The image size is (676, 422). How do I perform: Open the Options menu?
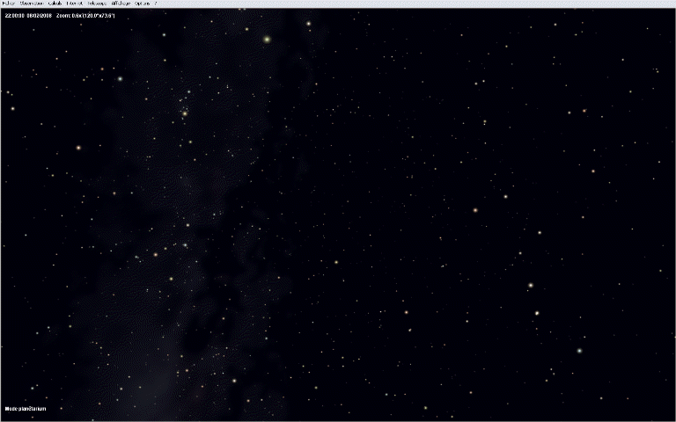click(143, 4)
